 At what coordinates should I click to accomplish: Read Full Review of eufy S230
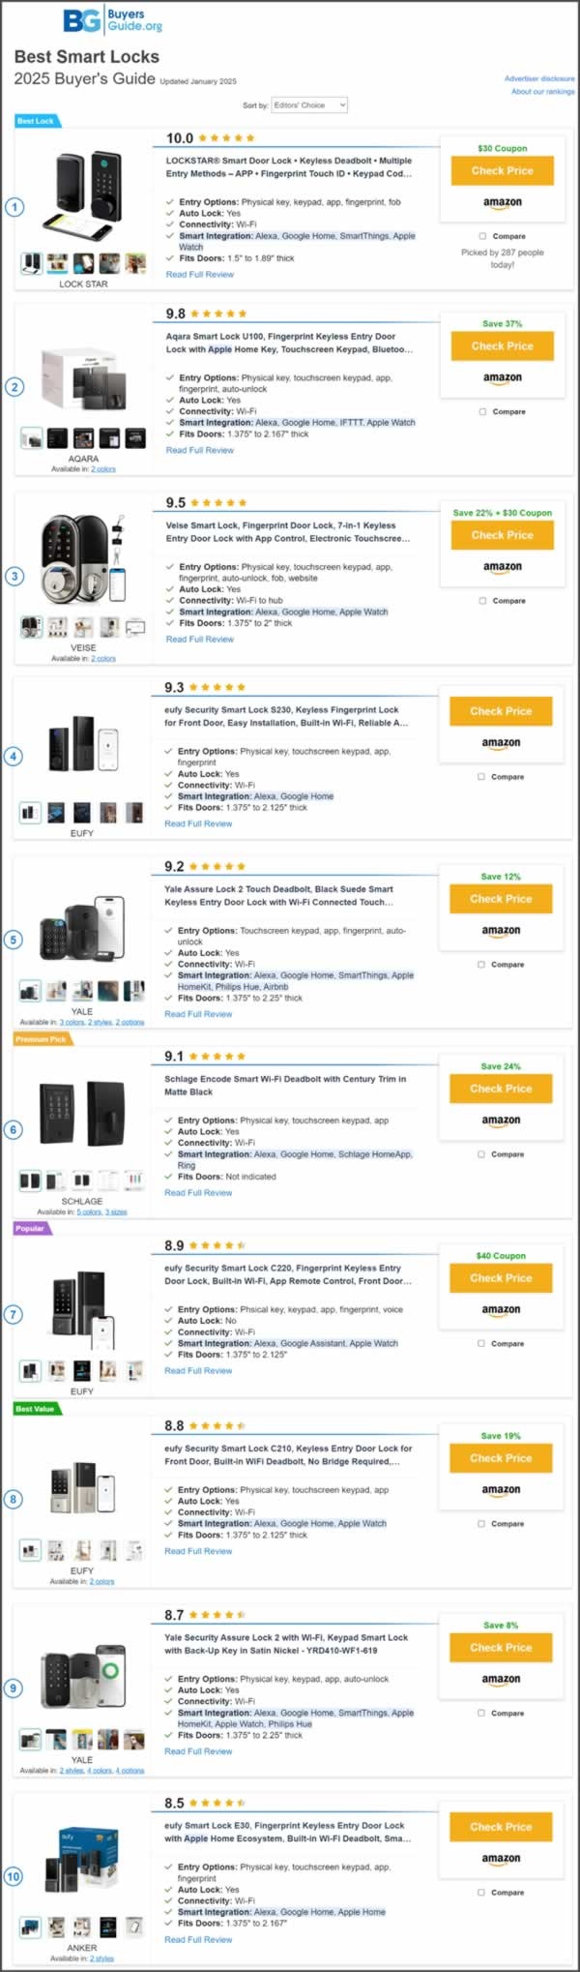click(x=198, y=823)
